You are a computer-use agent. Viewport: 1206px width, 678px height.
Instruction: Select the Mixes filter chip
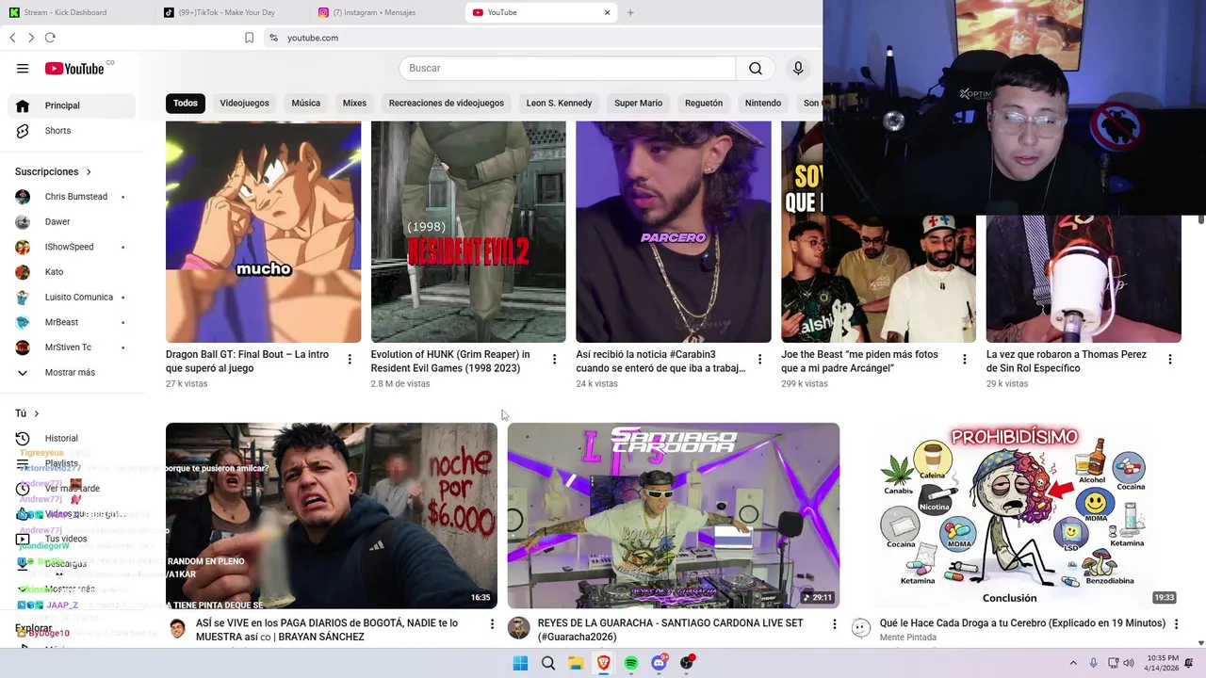[x=354, y=103]
